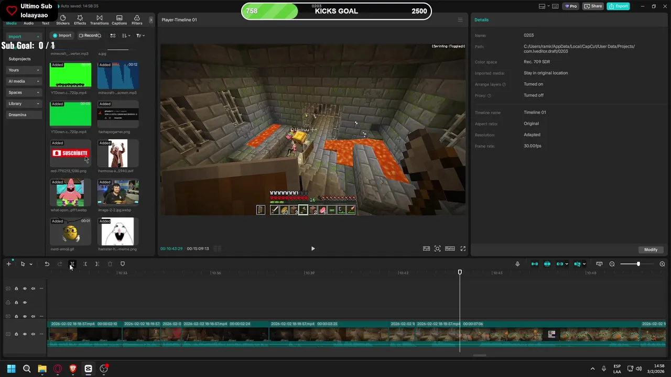Click the trash delete icon in timeline toolbar
671x377 pixels.
click(x=110, y=264)
